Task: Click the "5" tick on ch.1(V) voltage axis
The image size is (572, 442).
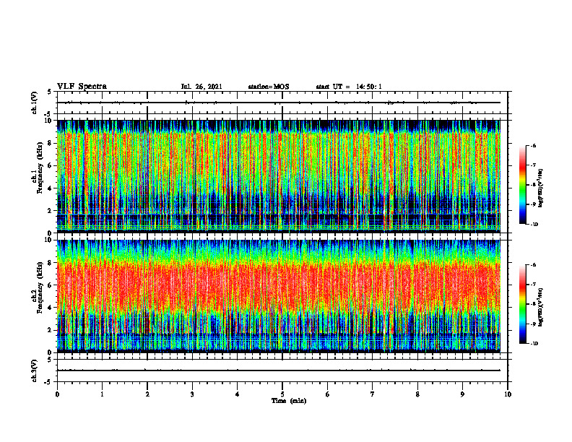Action: 50,92
